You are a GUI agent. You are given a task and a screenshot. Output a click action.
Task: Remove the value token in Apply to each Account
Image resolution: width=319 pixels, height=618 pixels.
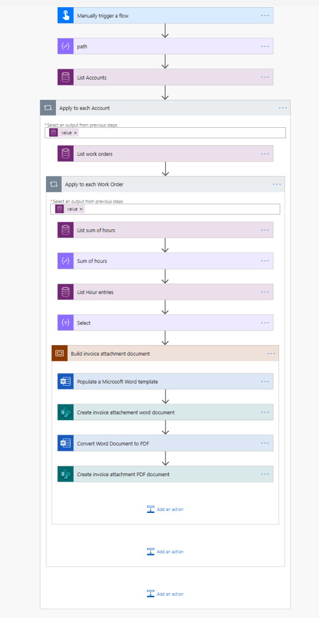76,132
